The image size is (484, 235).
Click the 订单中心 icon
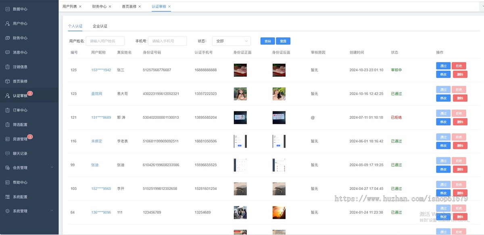coord(7,110)
